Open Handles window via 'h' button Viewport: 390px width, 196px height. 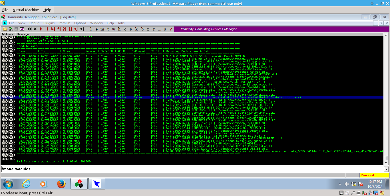point(119,29)
